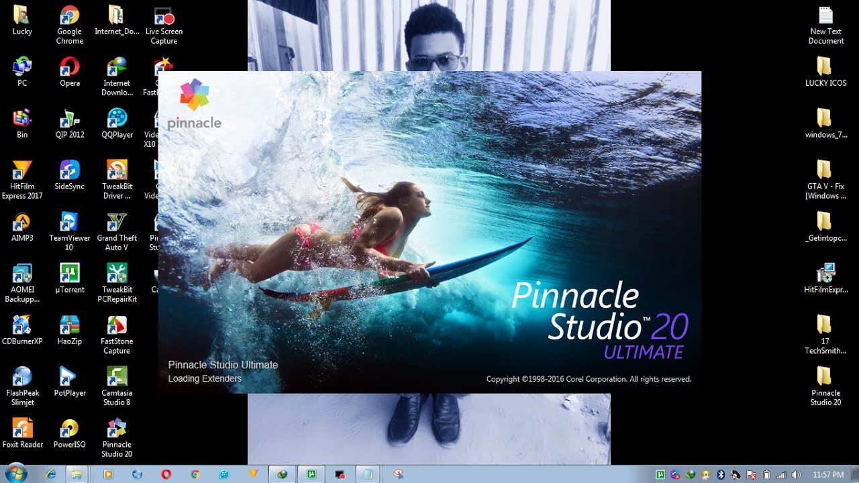
Task: Click the Pinnacle Studio 20 Ultimate title
Action: pyautogui.click(x=600, y=321)
